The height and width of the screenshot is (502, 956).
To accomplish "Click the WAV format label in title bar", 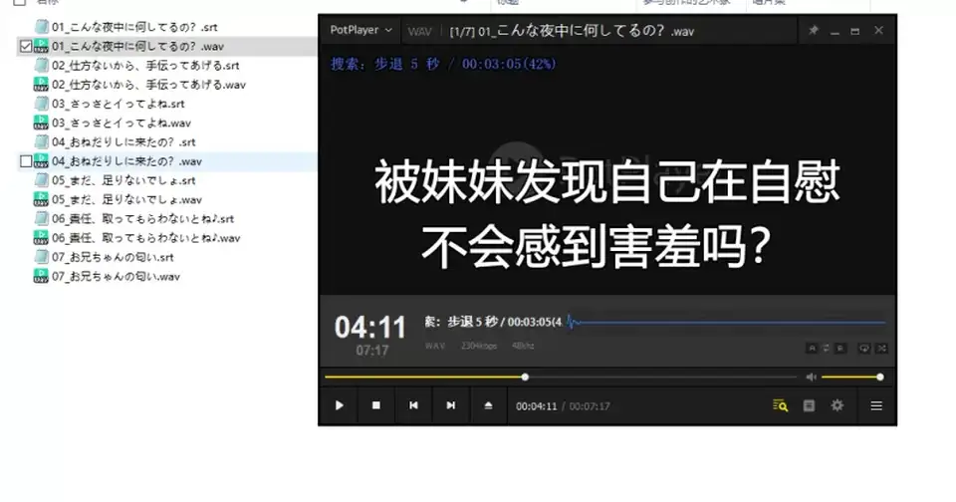I will pyautogui.click(x=419, y=31).
